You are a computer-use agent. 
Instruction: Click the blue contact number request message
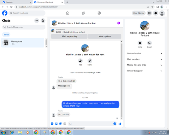91,105
